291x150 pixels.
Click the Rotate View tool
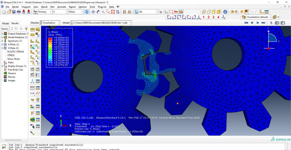(98, 12)
